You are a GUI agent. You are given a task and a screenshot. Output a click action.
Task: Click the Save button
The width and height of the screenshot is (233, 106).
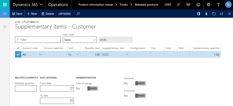coord(17,14)
